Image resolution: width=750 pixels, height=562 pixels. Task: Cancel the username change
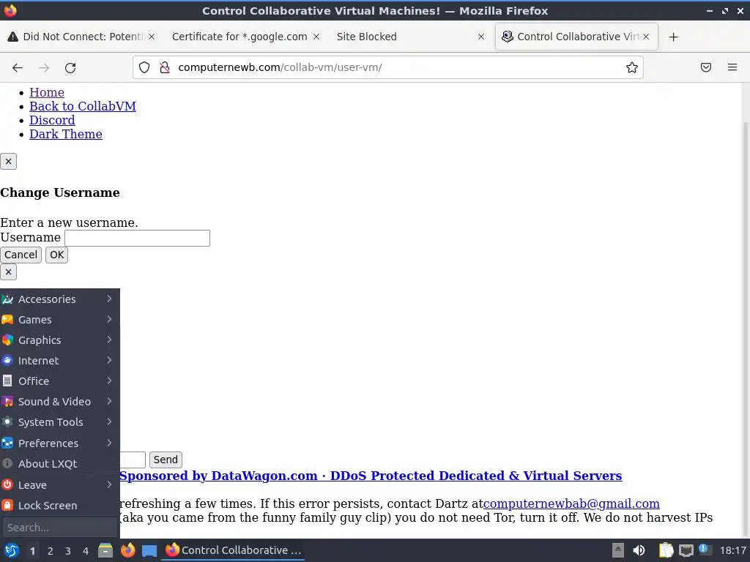tap(21, 255)
